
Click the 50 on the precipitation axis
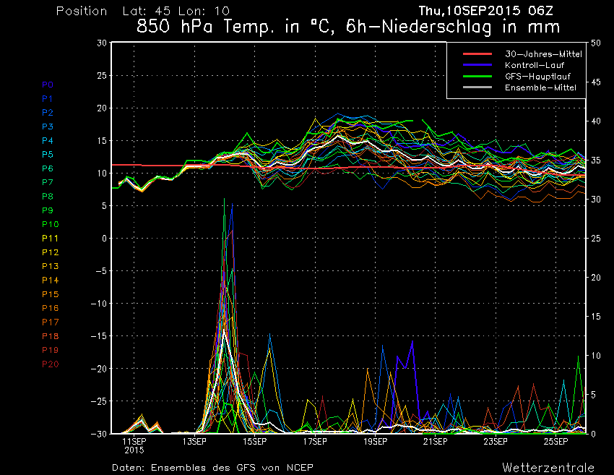tap(596, 43)
